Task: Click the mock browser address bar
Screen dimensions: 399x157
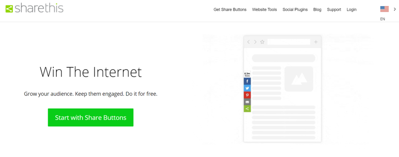Action: pyautogui.click(x=289, y=42)
